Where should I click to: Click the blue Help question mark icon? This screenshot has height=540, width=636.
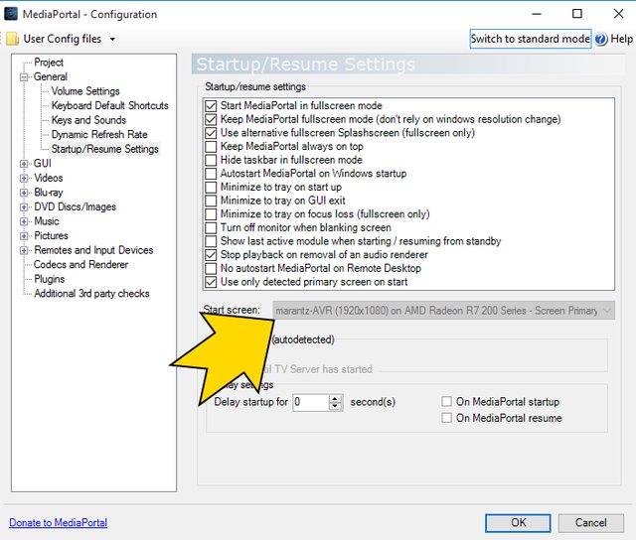601,39
